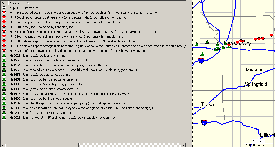This screenshot has width=275, height=147.
Task: Click the green hail triangle for rh 2028
Action: tap(4, 56)
